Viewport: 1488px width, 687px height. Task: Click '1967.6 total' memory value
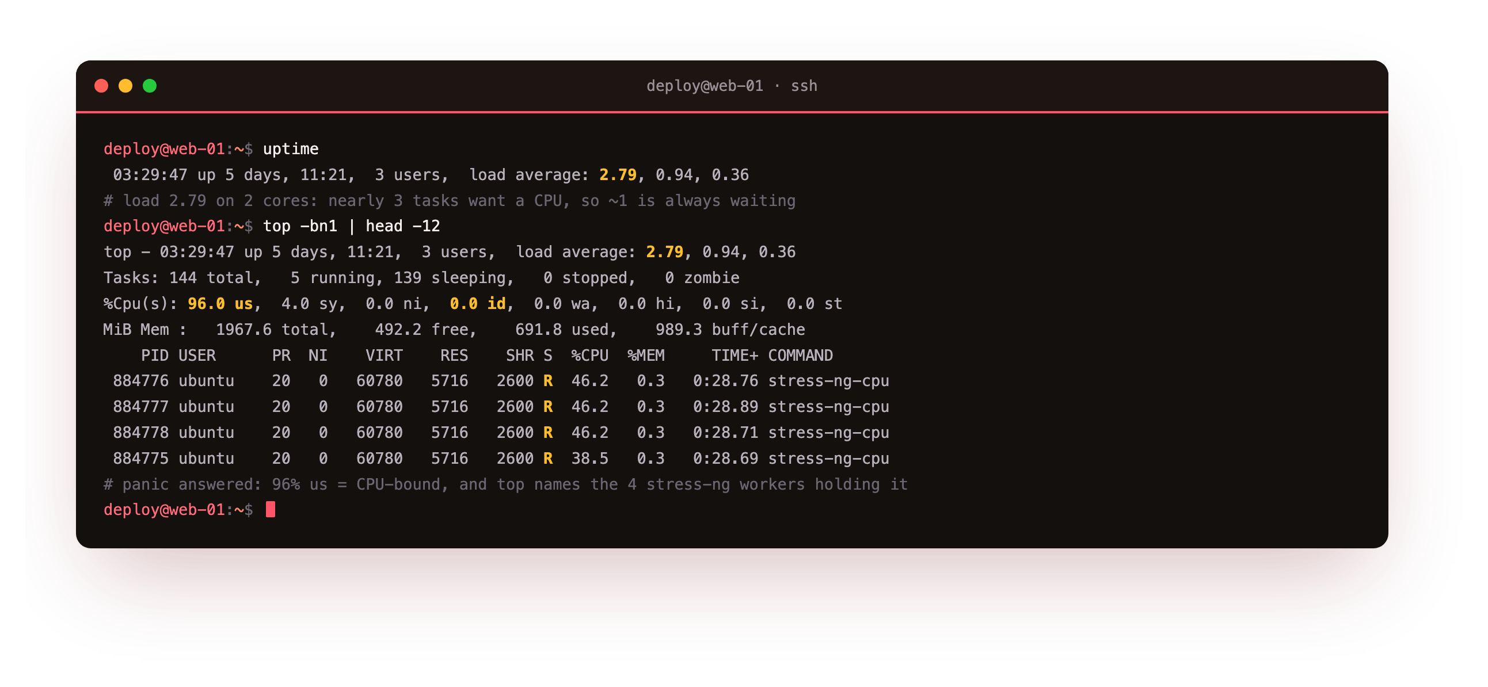click(272, 330)
